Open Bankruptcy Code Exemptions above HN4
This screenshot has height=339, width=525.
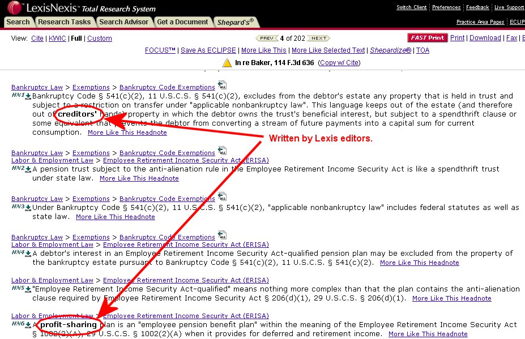point(167,237)
